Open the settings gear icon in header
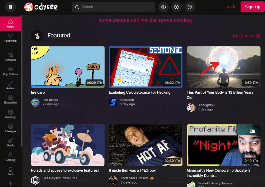Viewport: 265px width, 187px height. [x=176, y=7]
